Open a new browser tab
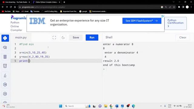This screenshot has height=109, width=194. coord(64,2)
